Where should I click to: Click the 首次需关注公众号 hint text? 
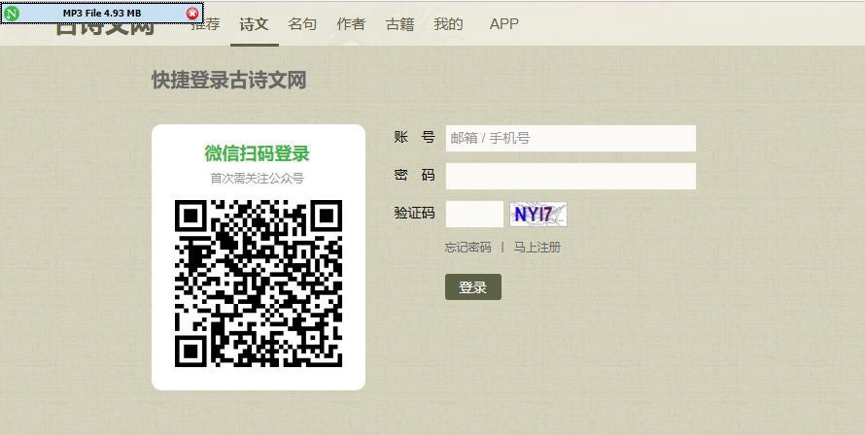(x=258, y=179)
